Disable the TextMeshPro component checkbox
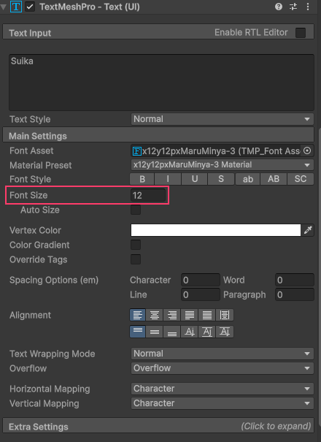The width and height of the screenshot is (321, 442). click(30, 7)
